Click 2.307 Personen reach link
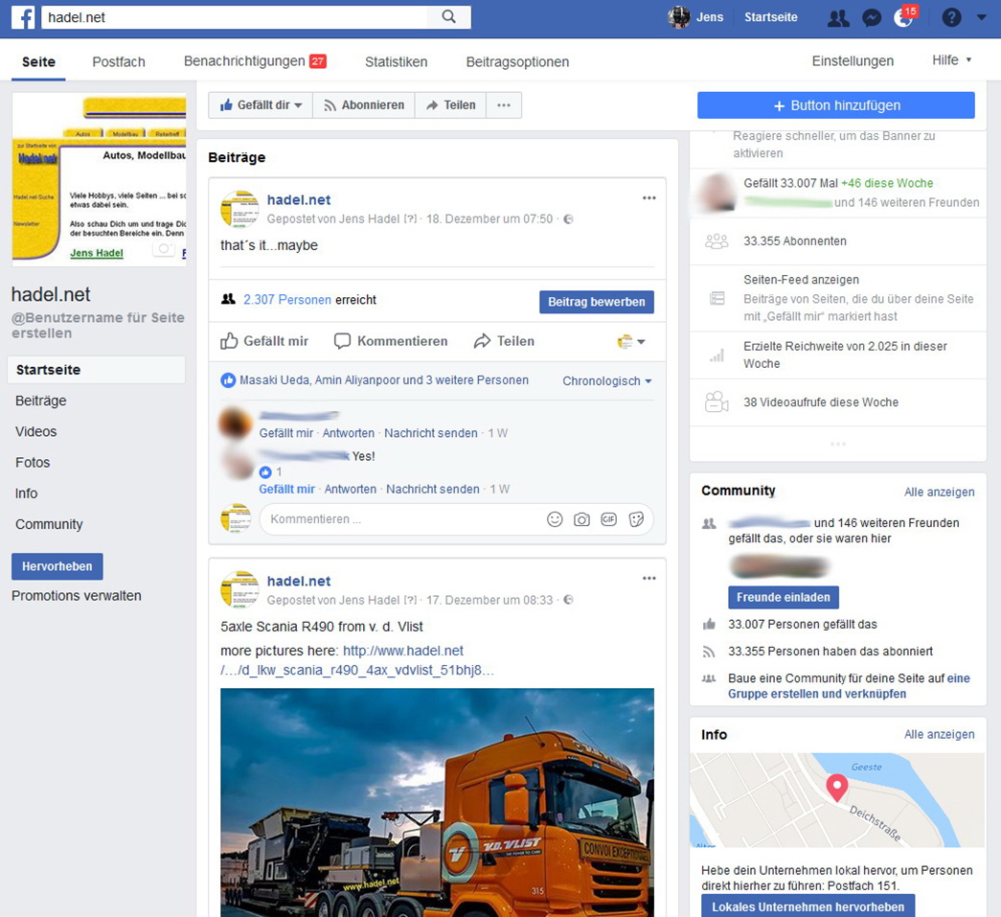1001x917 pixels. click(286, 300)
